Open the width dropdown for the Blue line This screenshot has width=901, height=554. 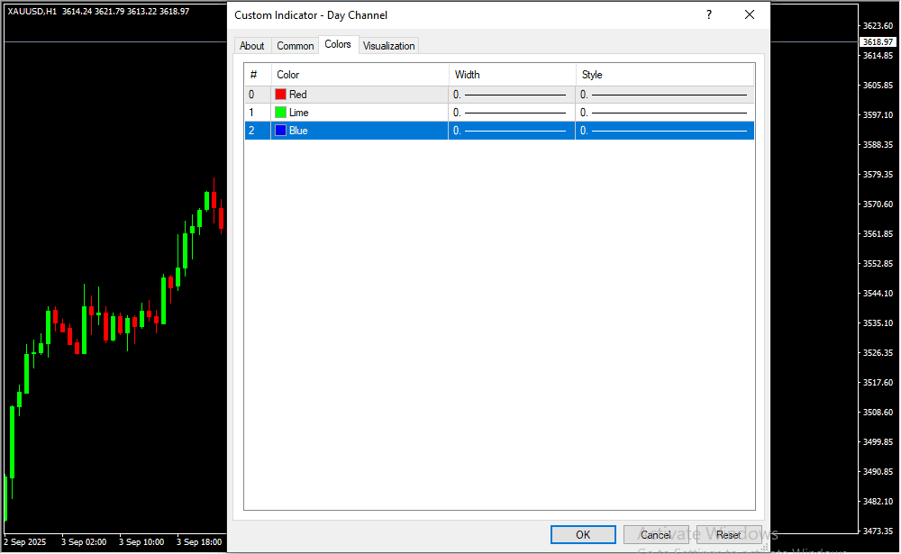511,131
